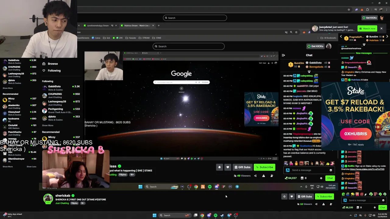
Task: Toggle follow heart for sherickab
Action: coord(292,196)
